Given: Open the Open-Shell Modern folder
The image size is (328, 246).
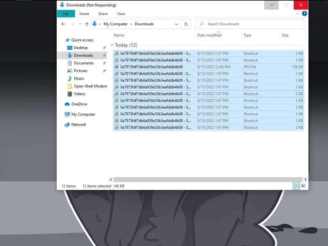Looking at the screenshot, I should click(90, 86).
